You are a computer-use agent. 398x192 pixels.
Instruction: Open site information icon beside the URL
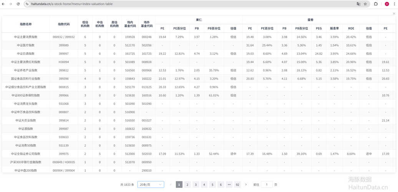click(27, 4)
